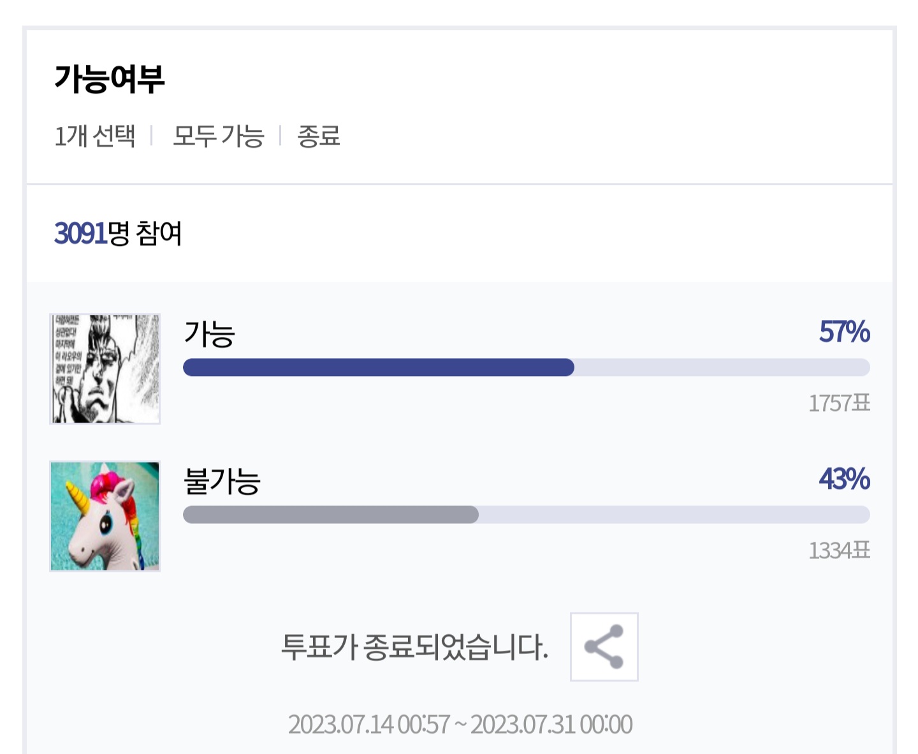Click the poll end date 2023.07.31
Image resolution: width=918 pixels, height=754 pixels.
click(x=523, y=725)
